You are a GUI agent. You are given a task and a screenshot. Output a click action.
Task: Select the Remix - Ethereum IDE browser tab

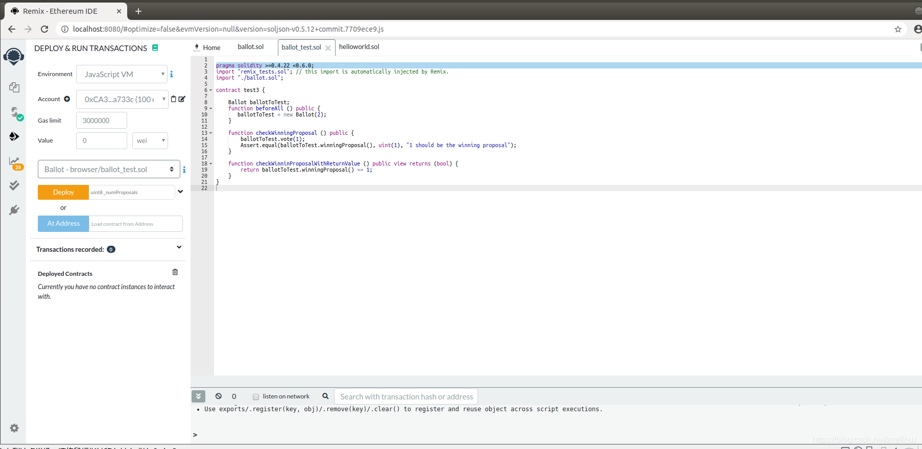click(66, 11)
